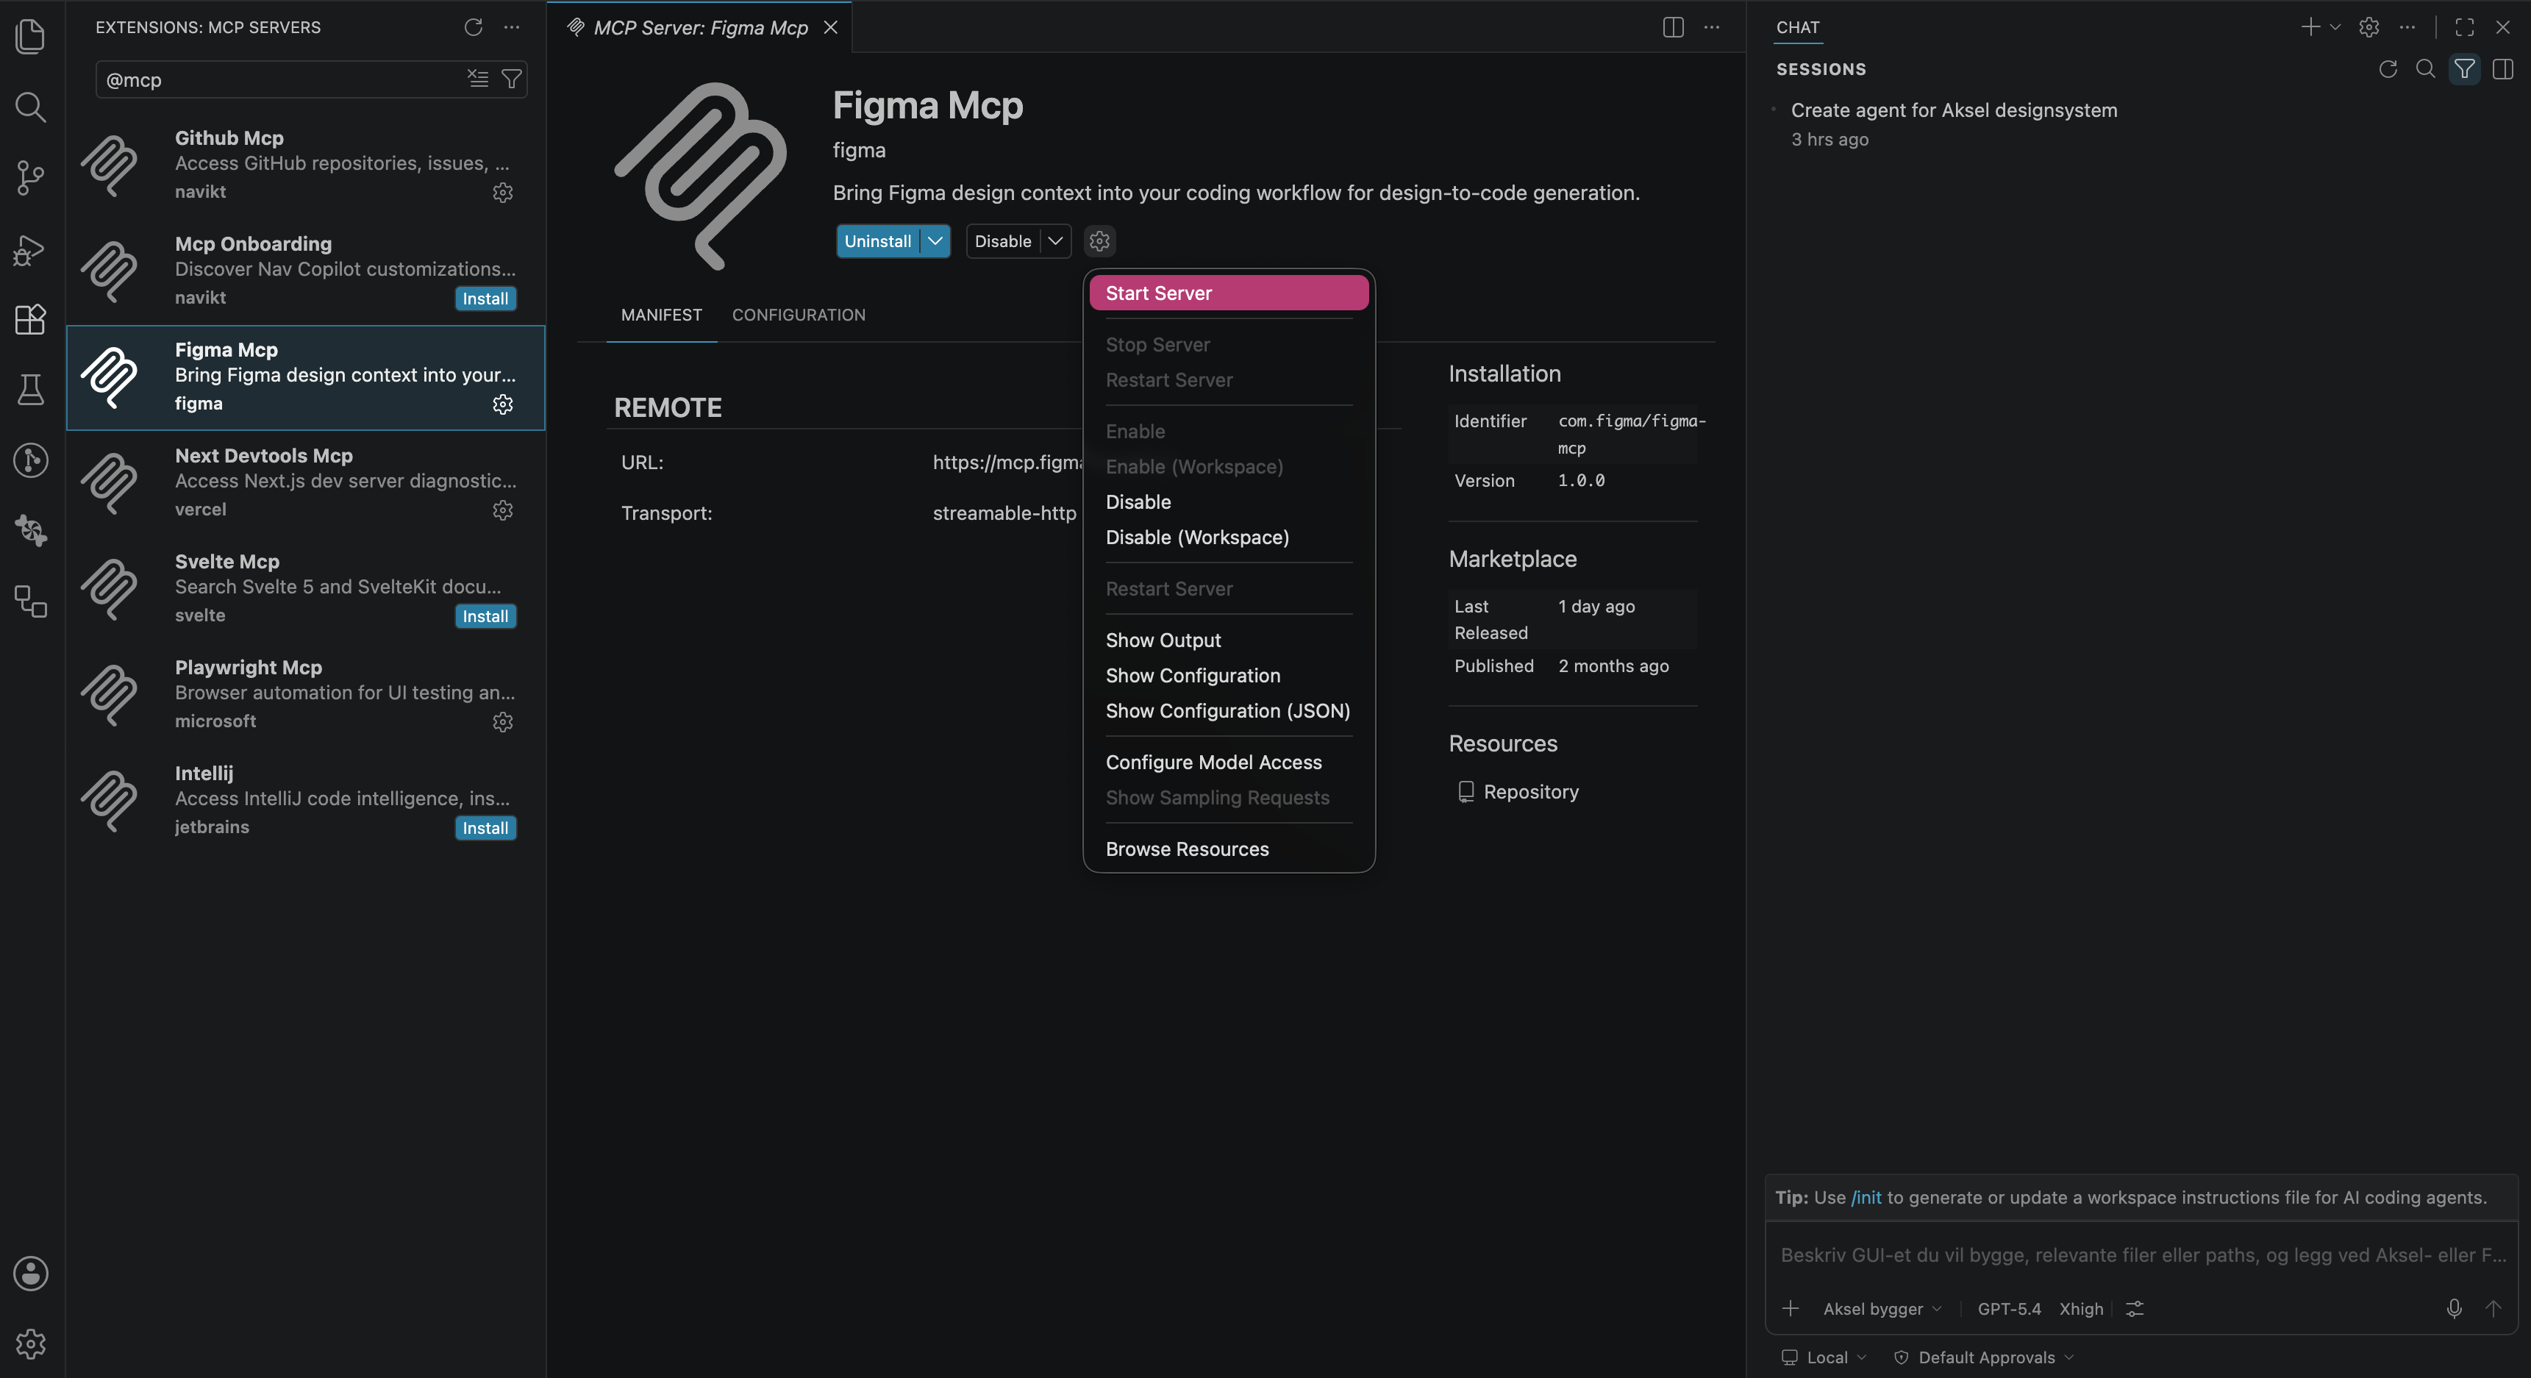Choose Configure Model Access entry
The image size is (2531, 1378).
click(1228, 763)
